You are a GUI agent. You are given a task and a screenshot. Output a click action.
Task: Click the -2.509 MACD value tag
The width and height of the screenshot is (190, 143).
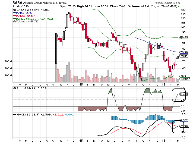tap(184, 126)
